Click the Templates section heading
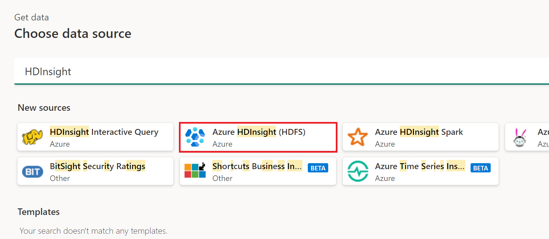 coord(39,212)
